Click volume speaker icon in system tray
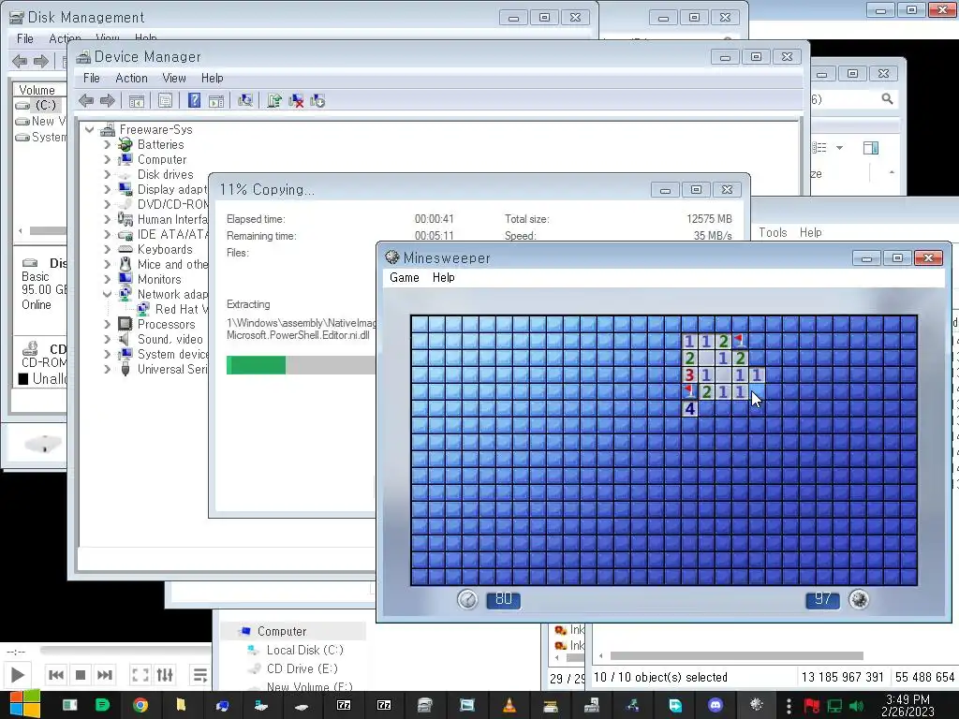Screen dimensions: 959x719 856,706
